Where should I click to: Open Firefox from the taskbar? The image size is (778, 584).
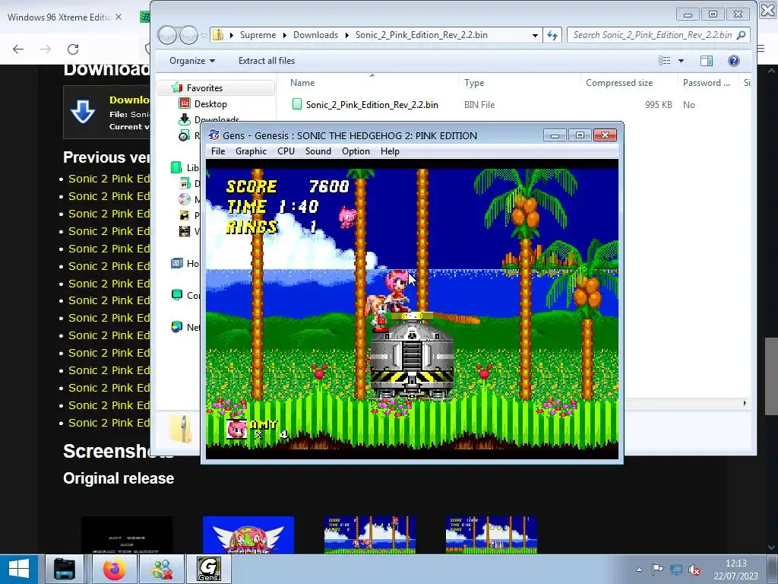(114, 569)
